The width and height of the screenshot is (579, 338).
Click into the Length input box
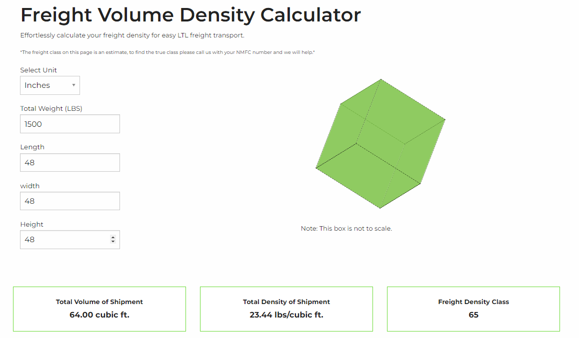69,163
